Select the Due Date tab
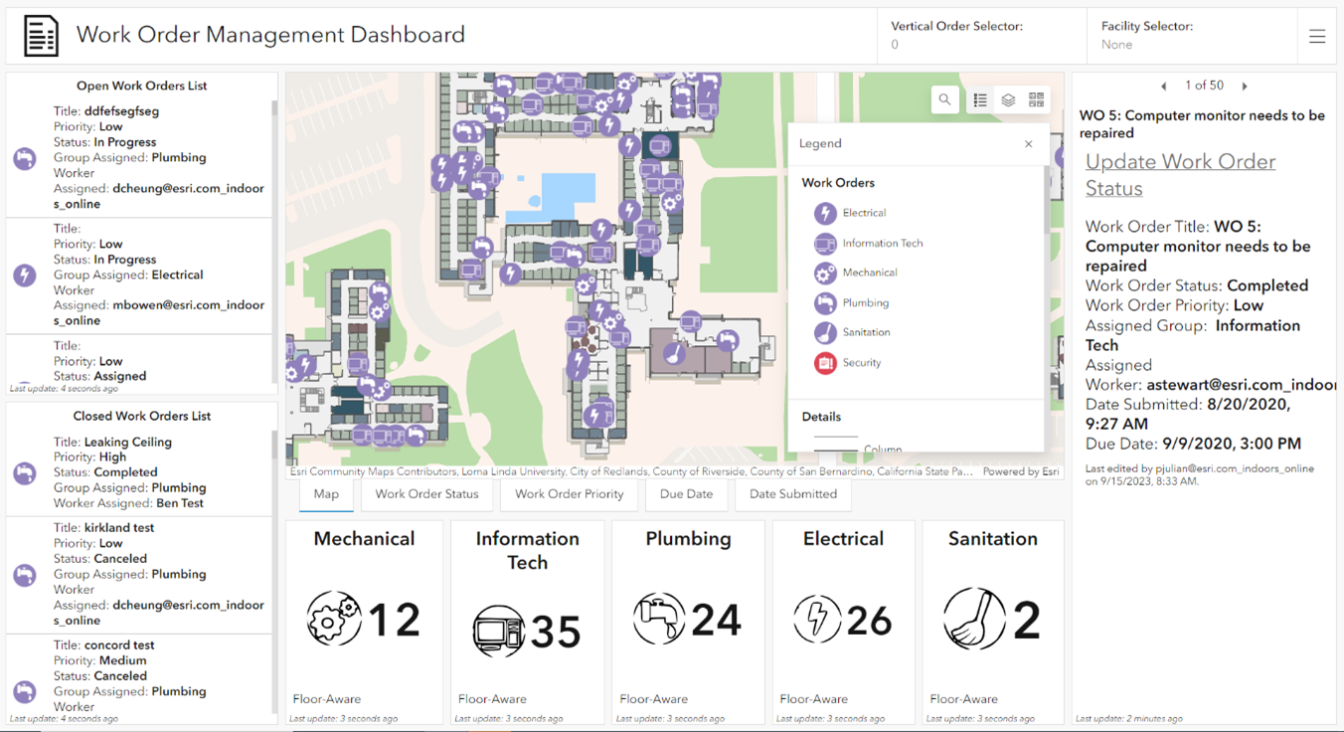The image size is (1344, 732). click(x=686, y=493)
